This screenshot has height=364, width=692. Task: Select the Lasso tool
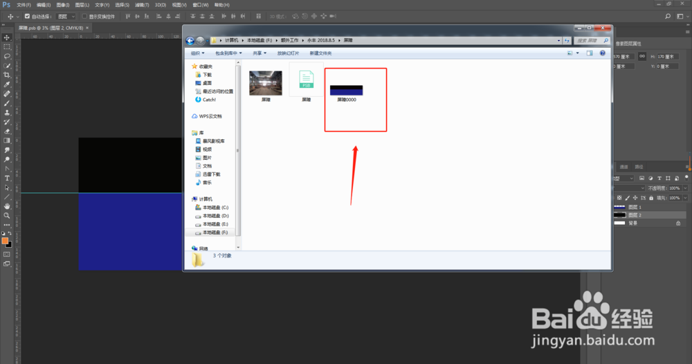(7, 56)
